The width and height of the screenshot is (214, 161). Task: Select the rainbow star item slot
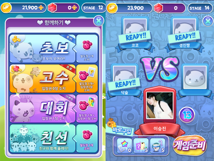[x=124, y=146]
